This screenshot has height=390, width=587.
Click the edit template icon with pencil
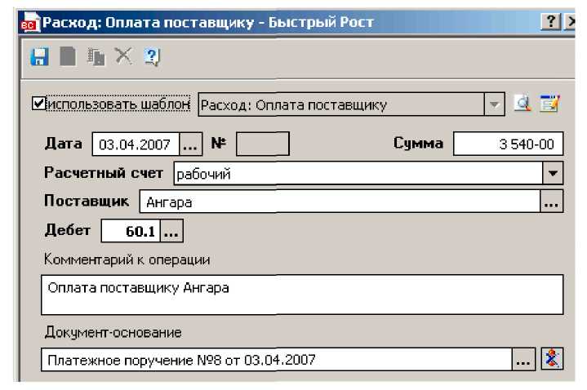tap(549, 104)
